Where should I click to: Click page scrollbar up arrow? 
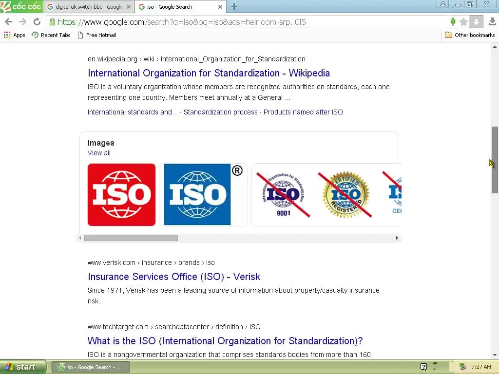(495, 47)
